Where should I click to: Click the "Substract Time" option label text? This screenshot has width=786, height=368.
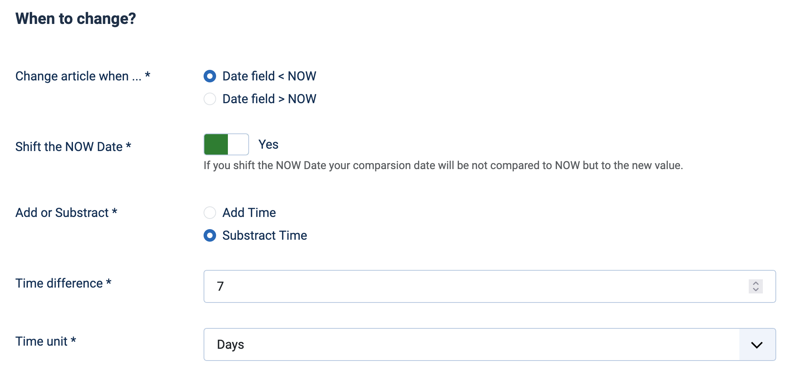[x=265, y=235]
